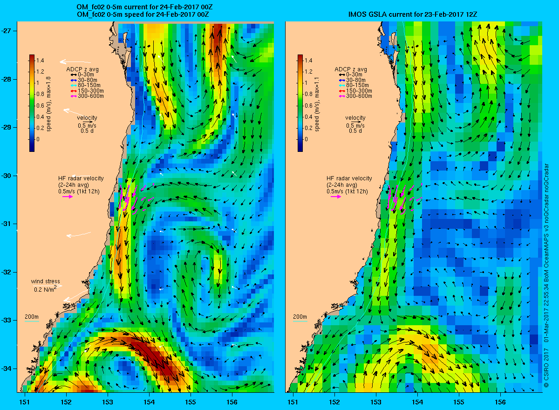
Task: Click '153' longitude label under left panel
Action: pyautogui.click(x=108, y=402)
